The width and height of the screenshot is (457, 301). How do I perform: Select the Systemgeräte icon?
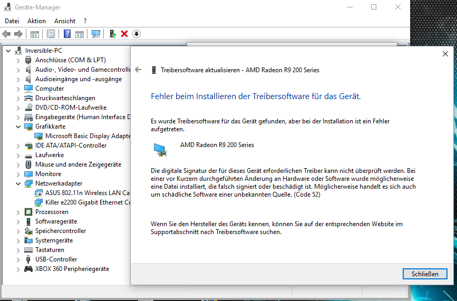pos(28,240)
